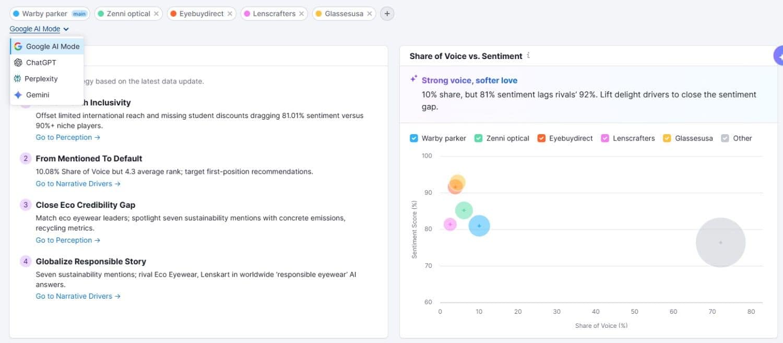Click the Zenni optical chip label
Viewport: 783px width, 343px height.
[x=128, y=14]
